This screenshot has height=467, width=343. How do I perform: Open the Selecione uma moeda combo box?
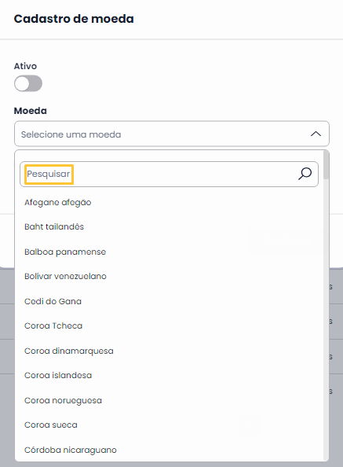(x=172, y=134)
